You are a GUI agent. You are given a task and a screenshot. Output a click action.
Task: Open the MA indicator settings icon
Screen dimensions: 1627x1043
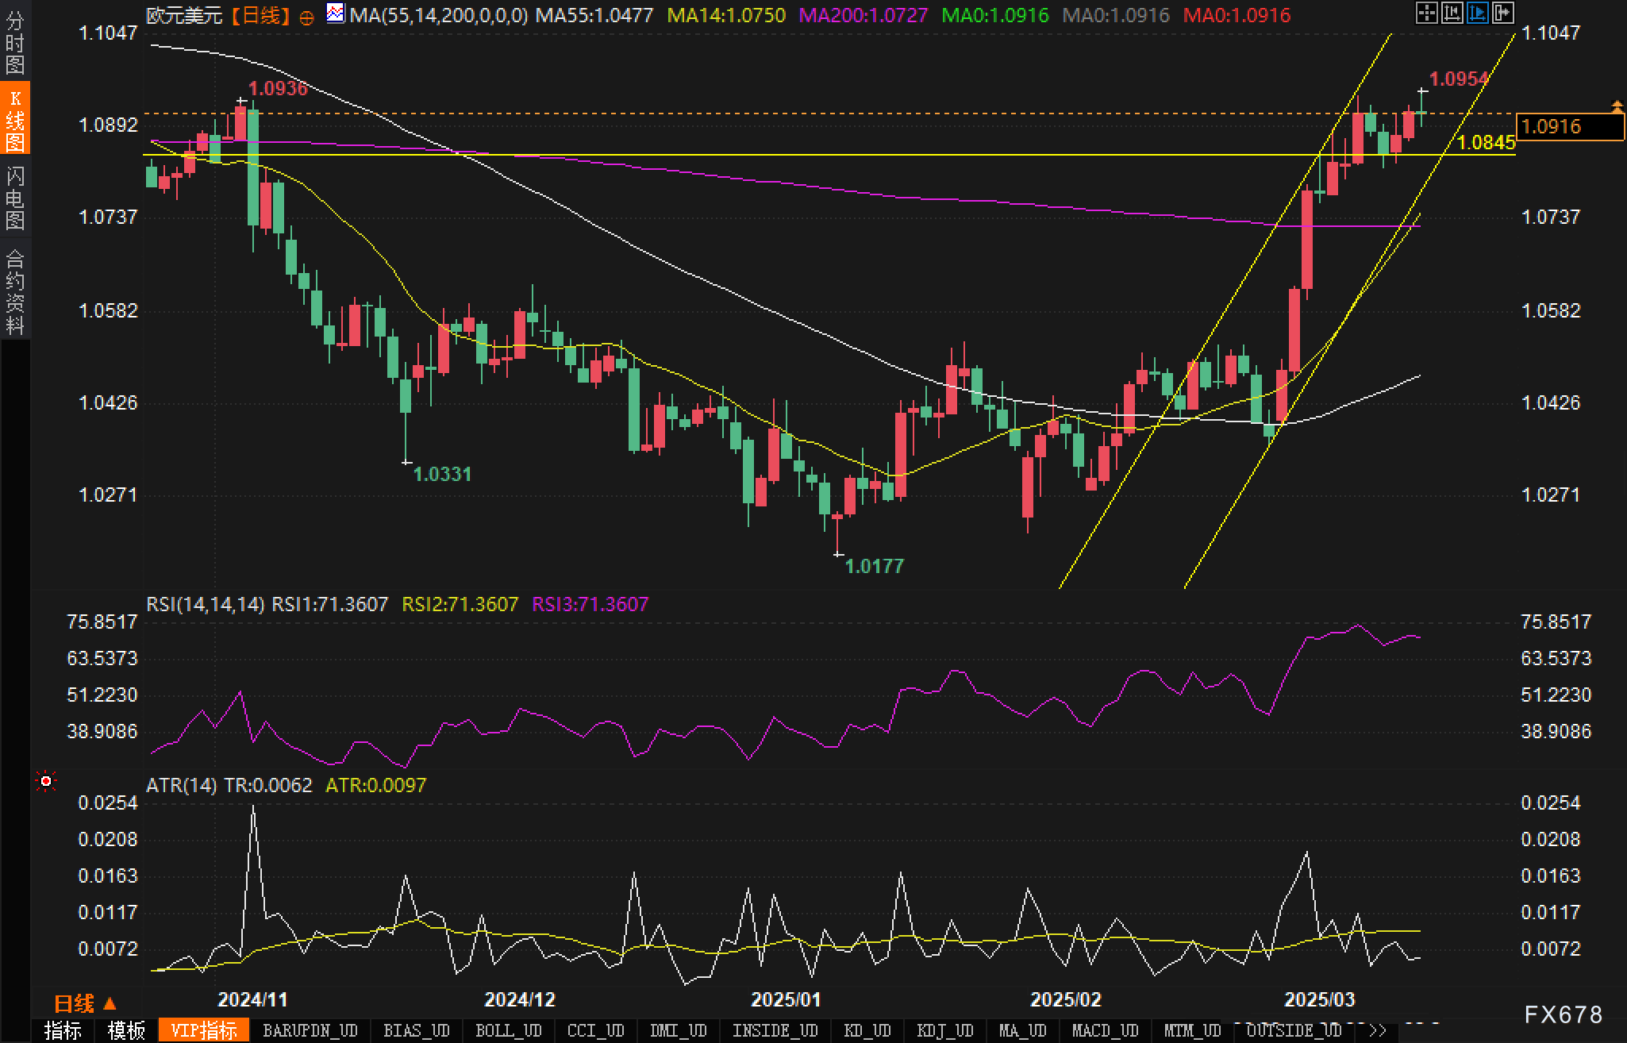pos(336,13)
